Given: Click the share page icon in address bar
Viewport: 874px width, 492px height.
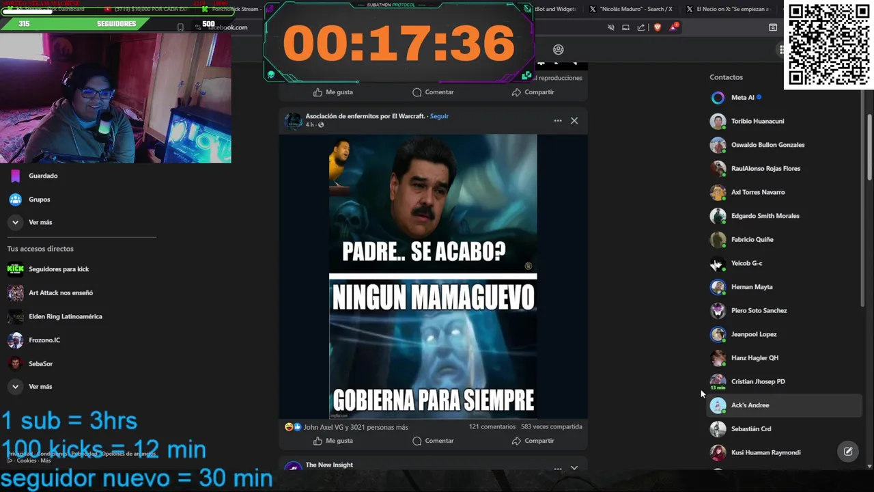Looking at the screenshot, I should (x=641, y=27).
